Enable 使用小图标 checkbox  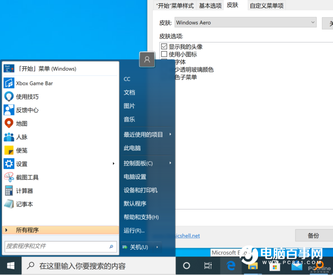click(164, 54)
